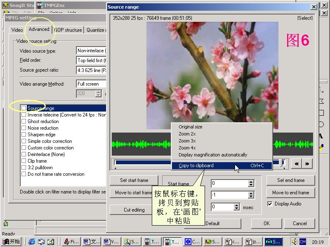
Task: Open the Video source type dropdown
Action: point(91,51)
